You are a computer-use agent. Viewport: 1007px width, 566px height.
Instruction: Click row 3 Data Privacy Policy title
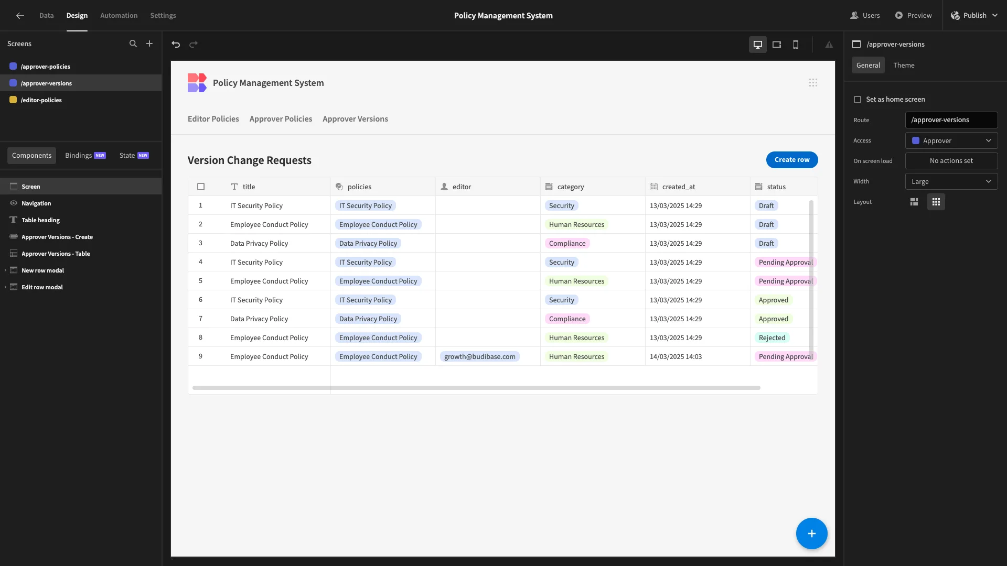[x=259, y=244]
